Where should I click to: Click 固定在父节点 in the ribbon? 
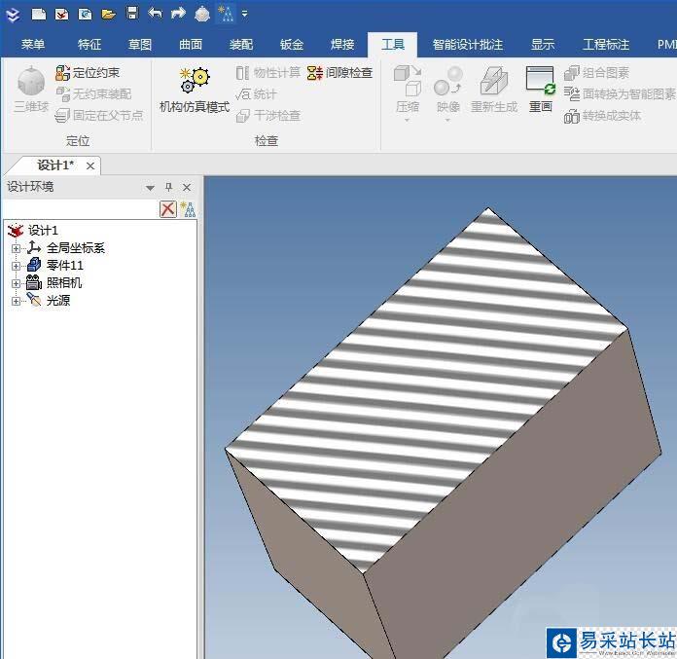[99, 116]
